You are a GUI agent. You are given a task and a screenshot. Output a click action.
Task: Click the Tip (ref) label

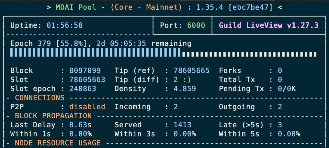pos(135,70)
